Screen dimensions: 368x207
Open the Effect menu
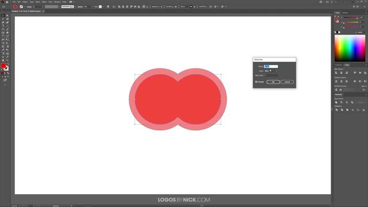coord(44,2)
